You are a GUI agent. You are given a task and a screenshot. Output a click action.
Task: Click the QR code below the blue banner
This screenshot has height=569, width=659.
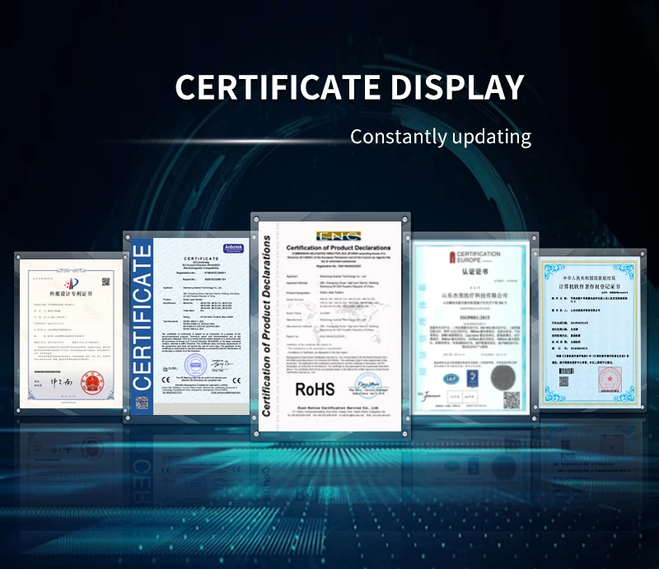point(142,404)
